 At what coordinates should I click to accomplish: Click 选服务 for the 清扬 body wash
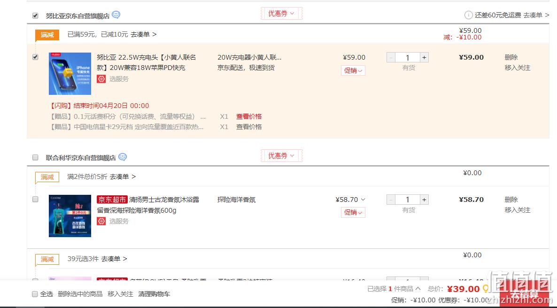tap(119, 221)
